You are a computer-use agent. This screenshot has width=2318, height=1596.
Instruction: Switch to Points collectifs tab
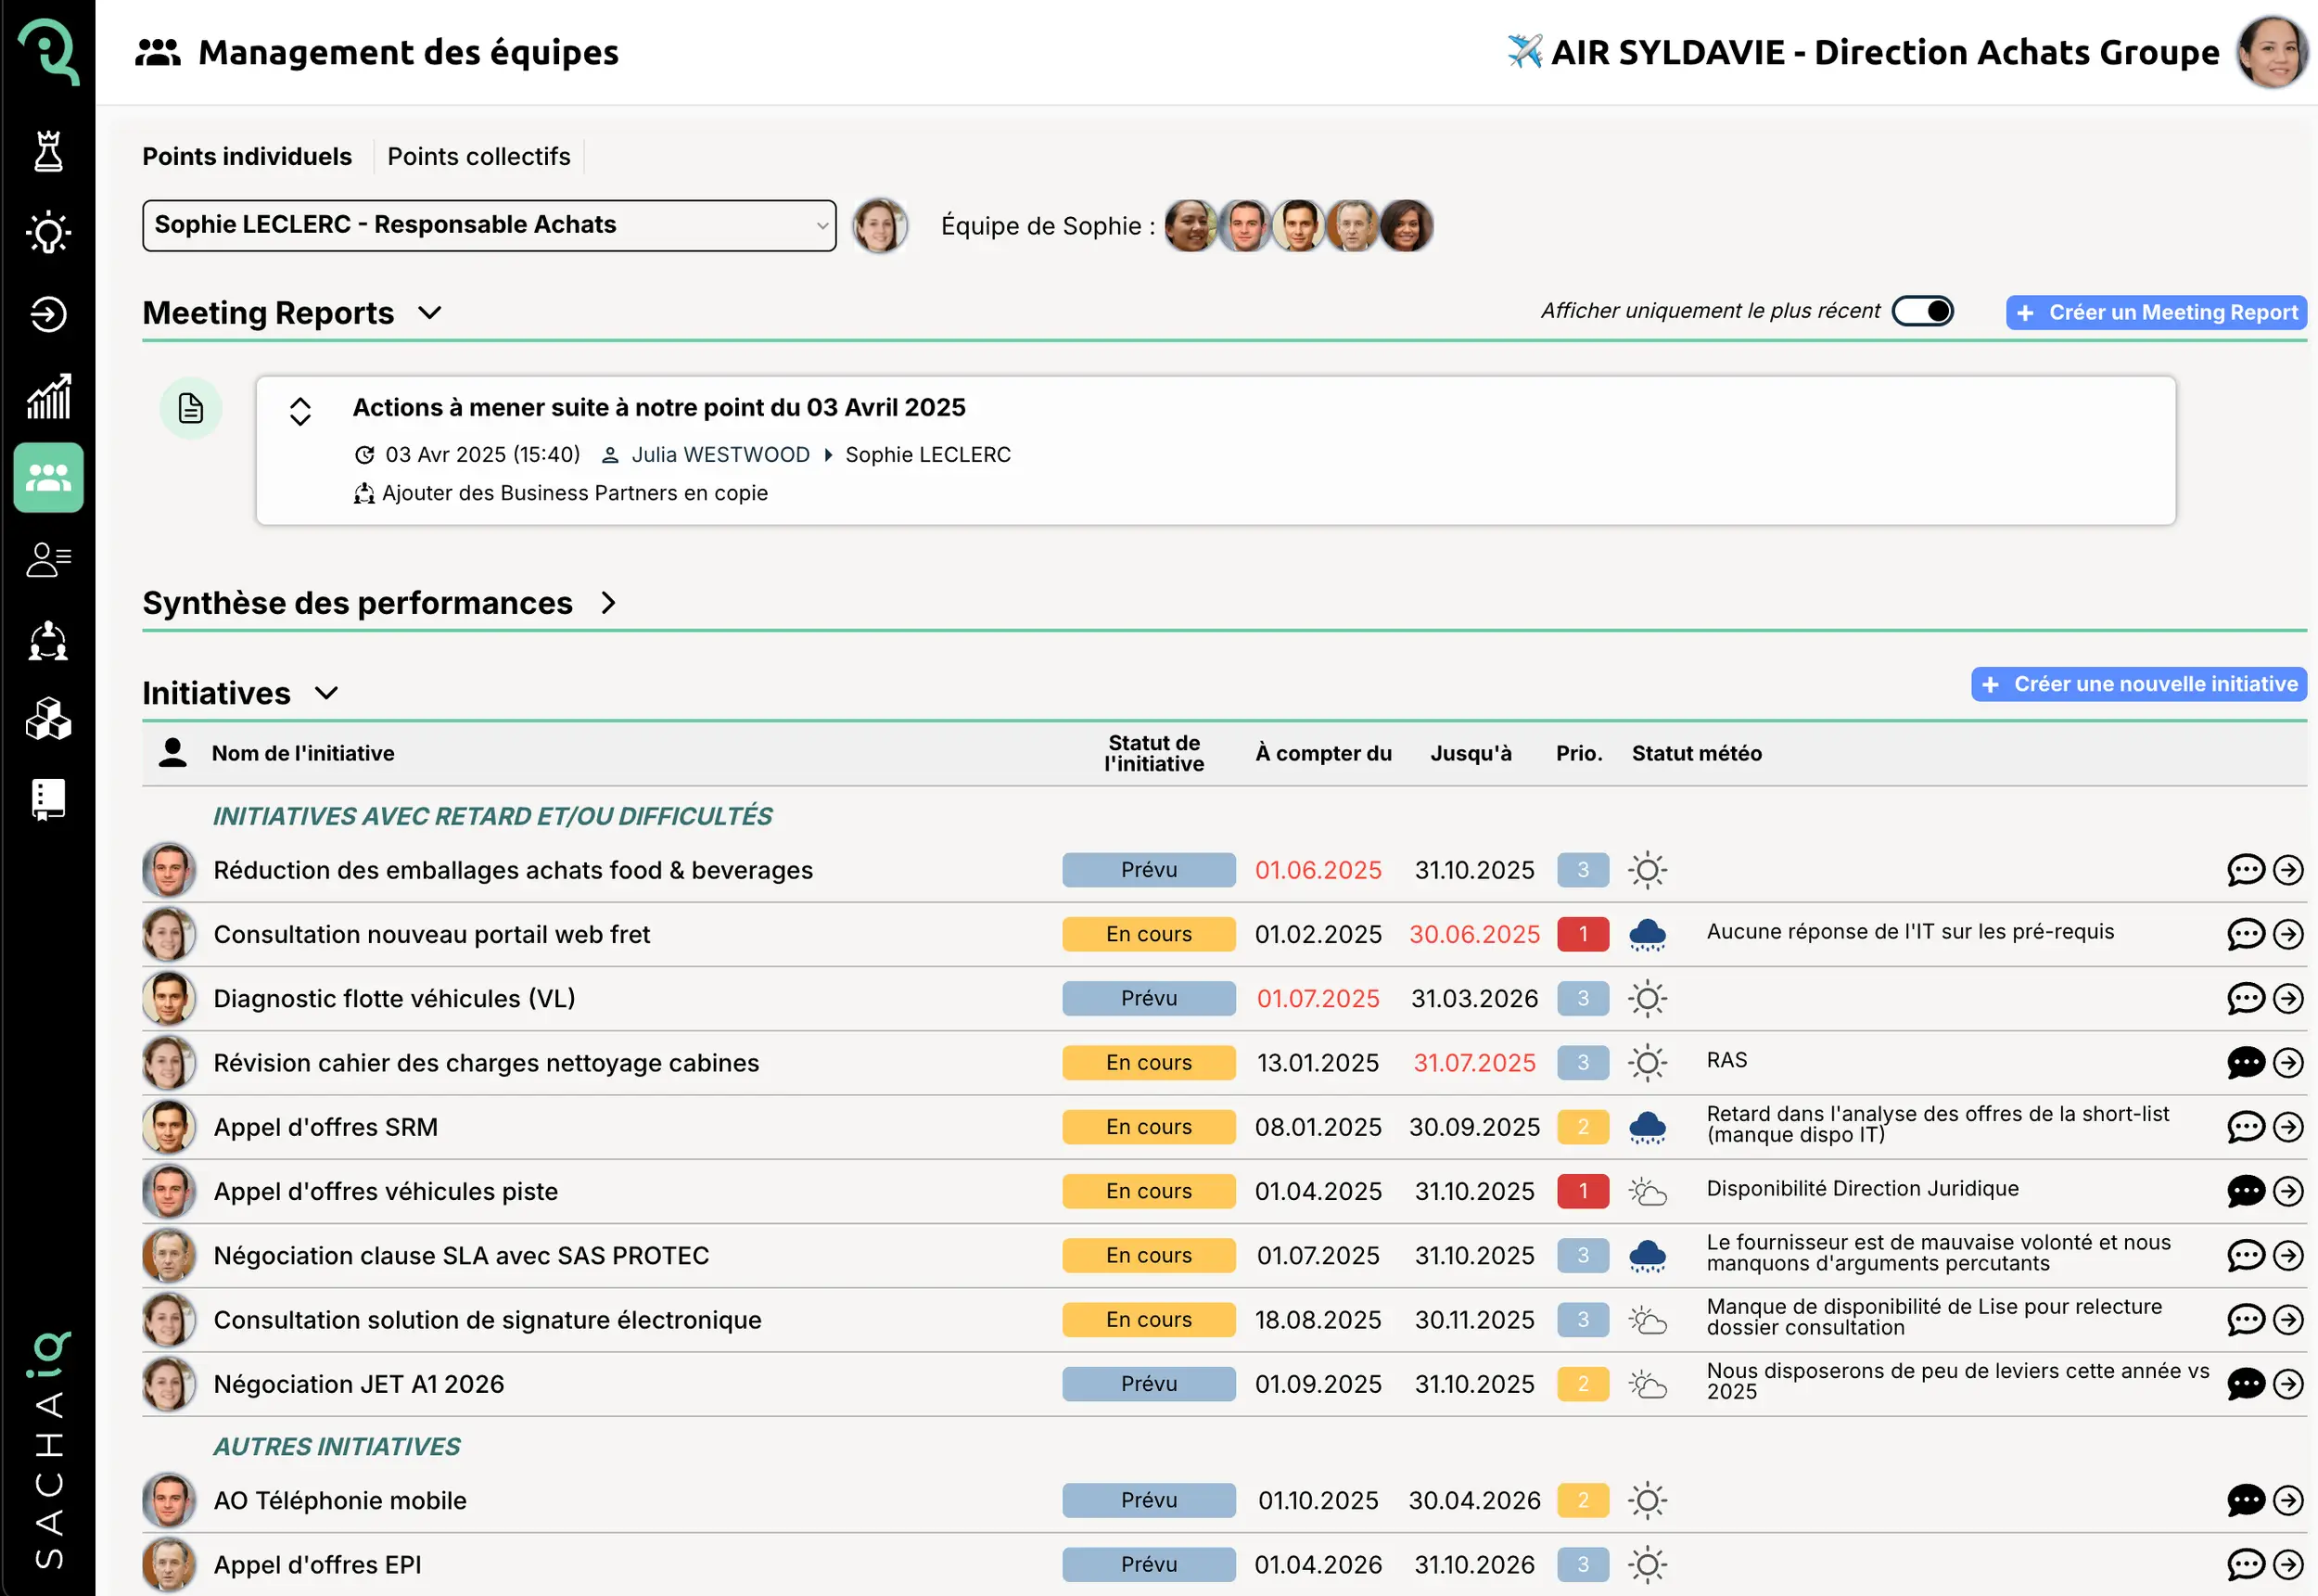pyautogui.click(x=478, y=157)
